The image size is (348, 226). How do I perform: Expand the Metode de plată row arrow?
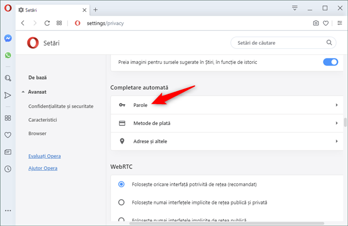click(x=337, y=123)
